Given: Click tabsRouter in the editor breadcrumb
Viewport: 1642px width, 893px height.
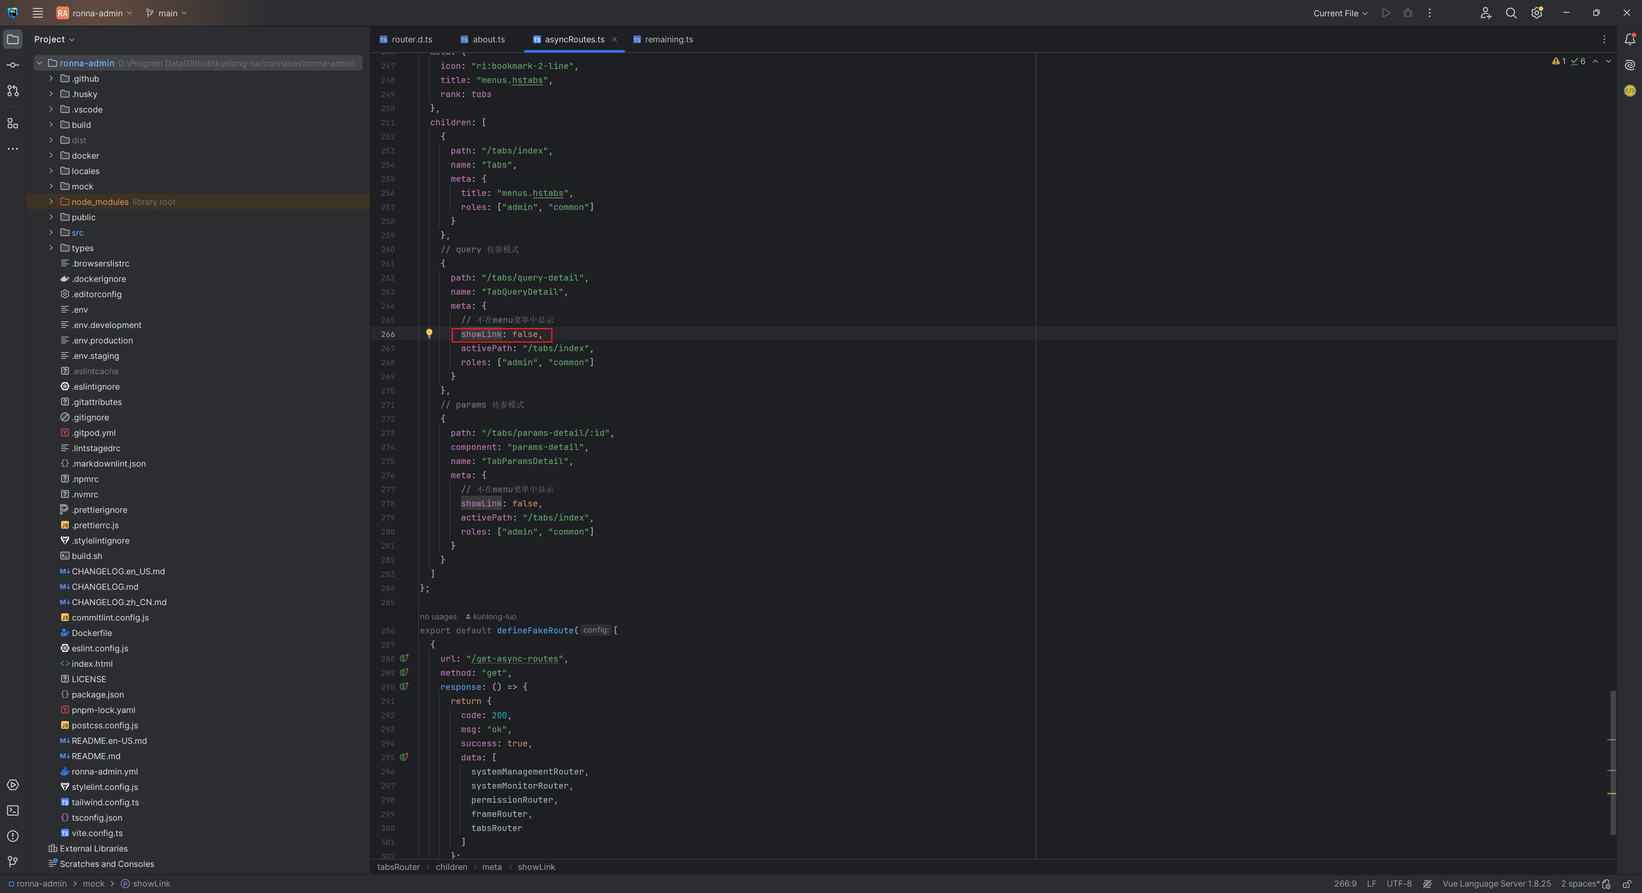Looking at the screenshot, I should [399, 867].
